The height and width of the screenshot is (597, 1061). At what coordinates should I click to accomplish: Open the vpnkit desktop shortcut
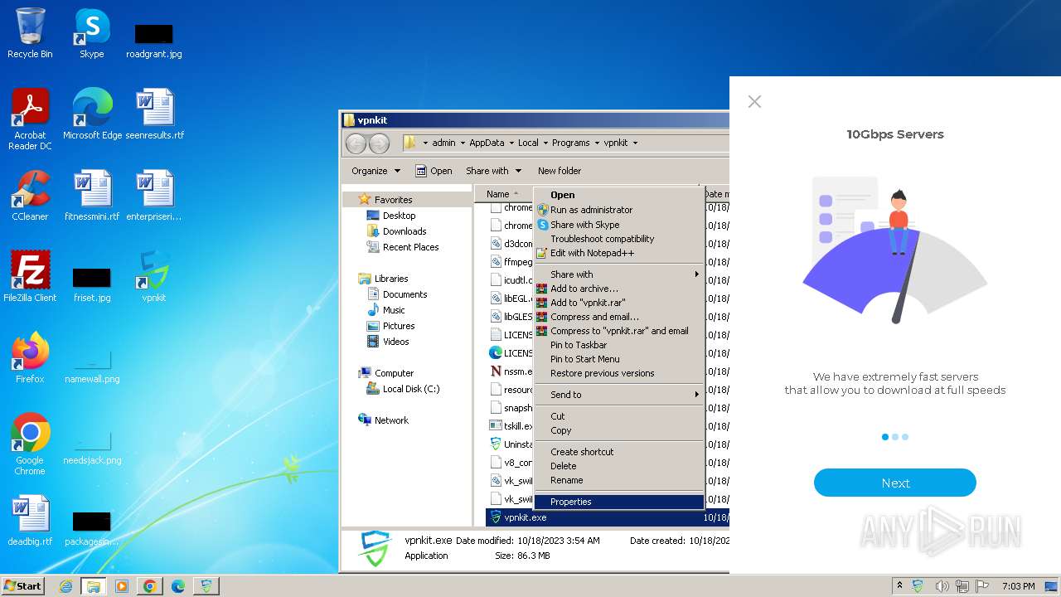(154, 277)
